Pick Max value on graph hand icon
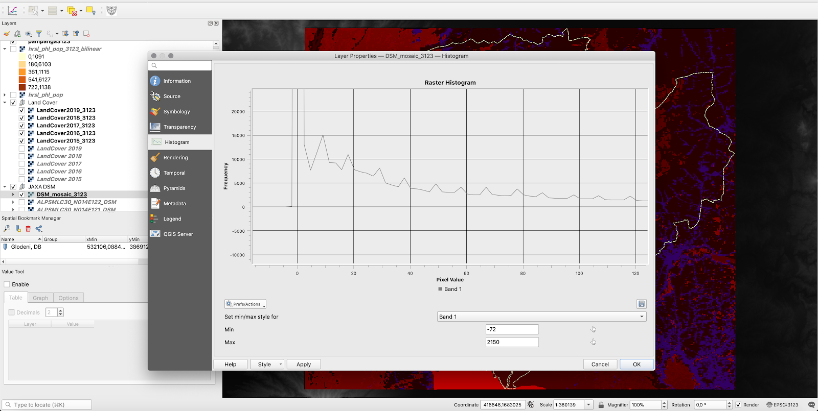Image resolution: width=818 pixels, height=411 pixels. click(593, 342)
